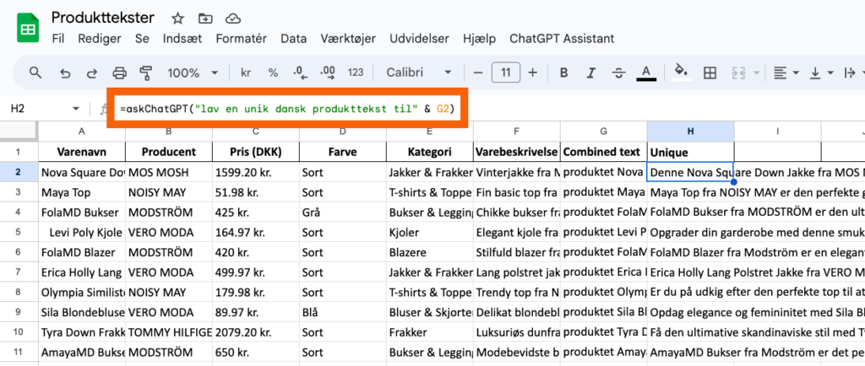Open the Se menu
This screenshot has width=865, height=366.
coord(142,39)
